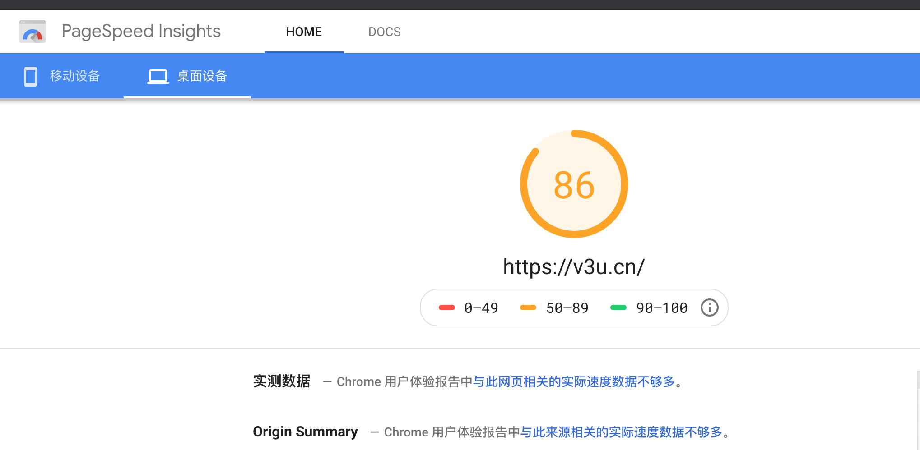Click the 90-100 range text label
Screen dimensions: 920x450
click(x=661, y=307)
